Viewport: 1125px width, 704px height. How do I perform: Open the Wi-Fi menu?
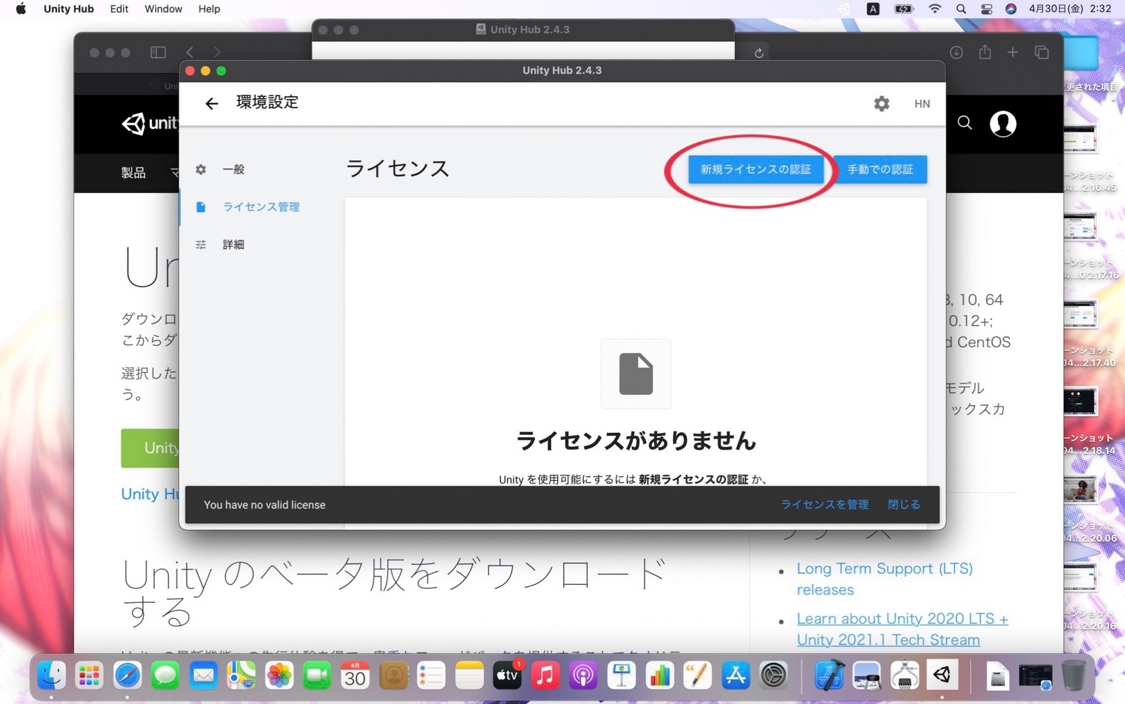(935, 9)
